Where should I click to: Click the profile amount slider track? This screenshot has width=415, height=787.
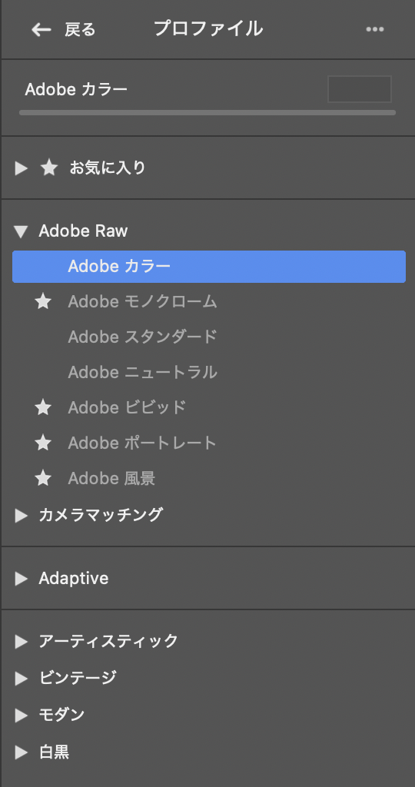click(x=207, y=112)
